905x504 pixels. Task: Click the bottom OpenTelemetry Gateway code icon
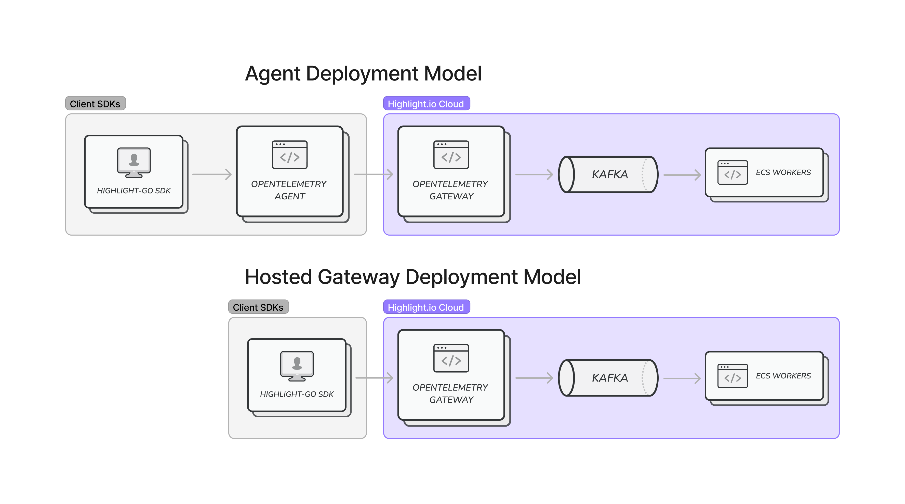[451, 358]
